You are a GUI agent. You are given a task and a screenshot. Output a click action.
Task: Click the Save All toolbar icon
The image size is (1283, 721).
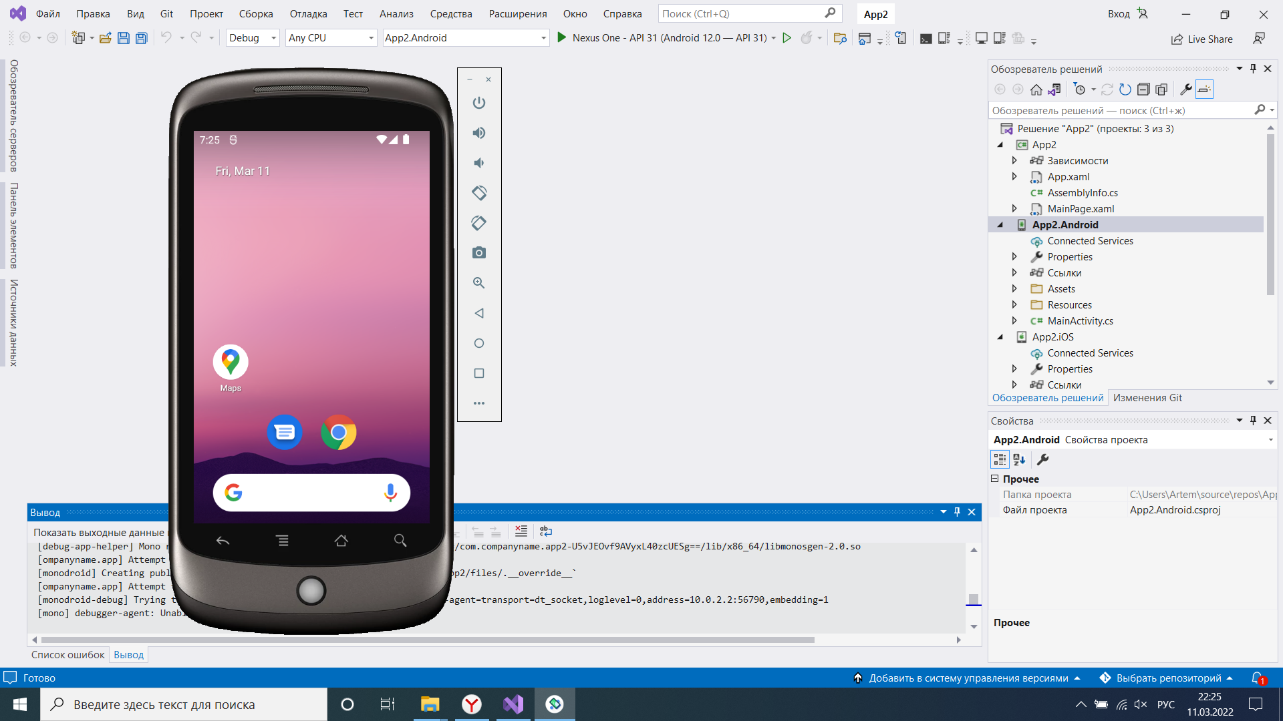click(142, 38)
